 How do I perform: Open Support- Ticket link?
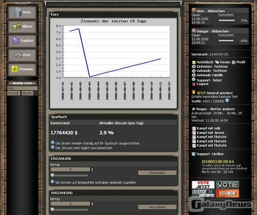point(209,81)
